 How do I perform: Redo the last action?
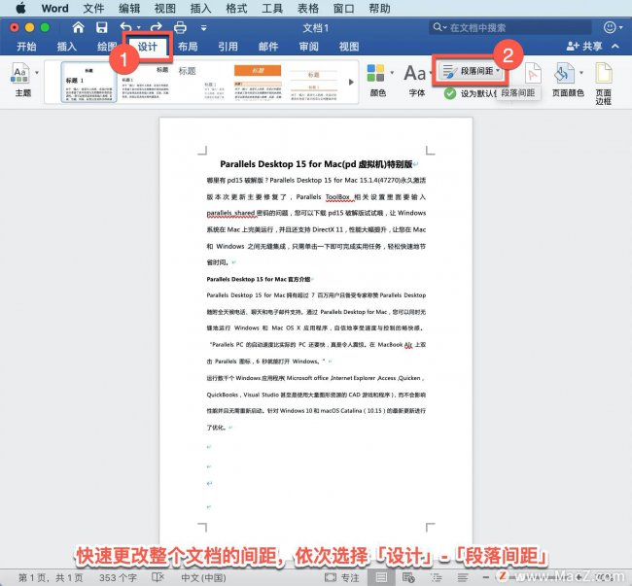[156, 27]
